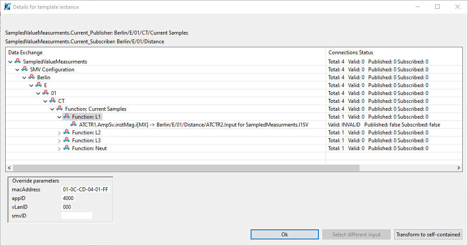Click Transform to self-contained button

pos(428,235)
